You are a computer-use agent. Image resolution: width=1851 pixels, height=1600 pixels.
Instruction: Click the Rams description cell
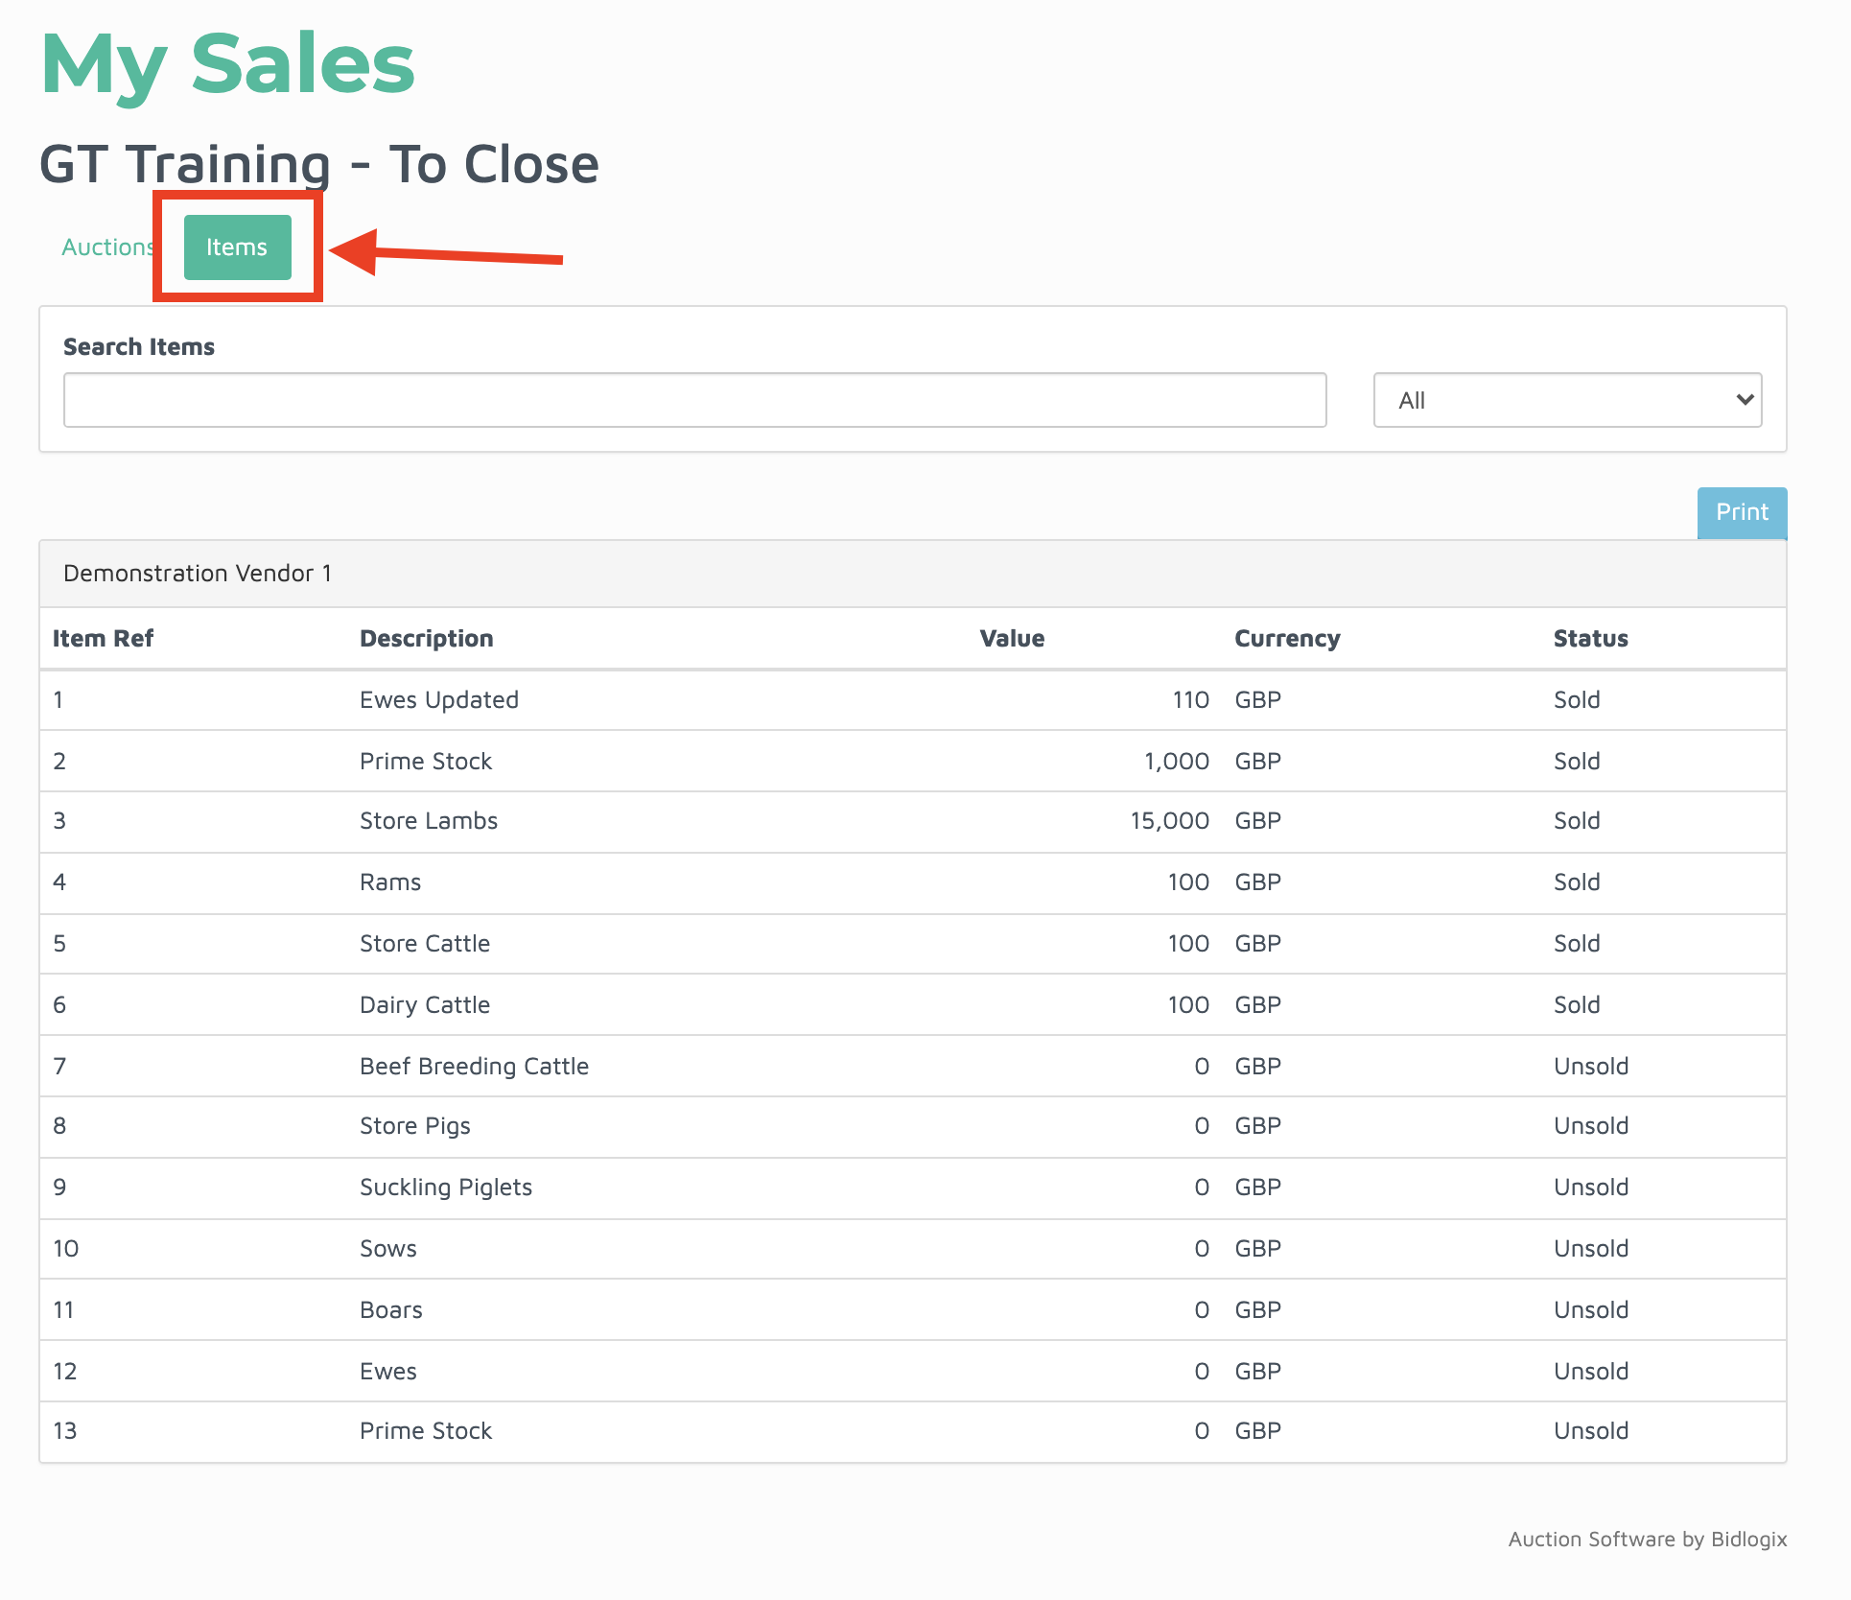[x=389, y=882]
